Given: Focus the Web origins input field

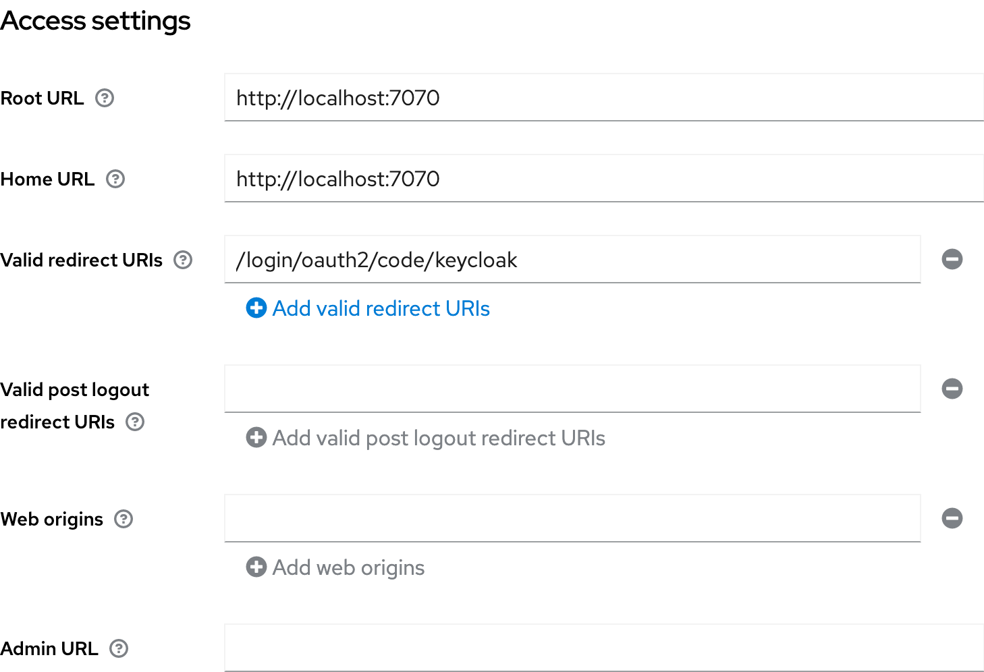Looking at the screenshot, I should (x=572, y=519).
